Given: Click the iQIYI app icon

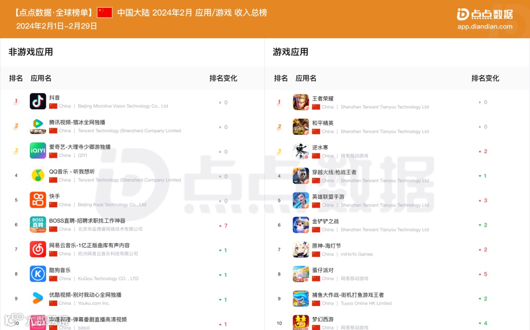Looking at the screenshot, I should point(38,151).
